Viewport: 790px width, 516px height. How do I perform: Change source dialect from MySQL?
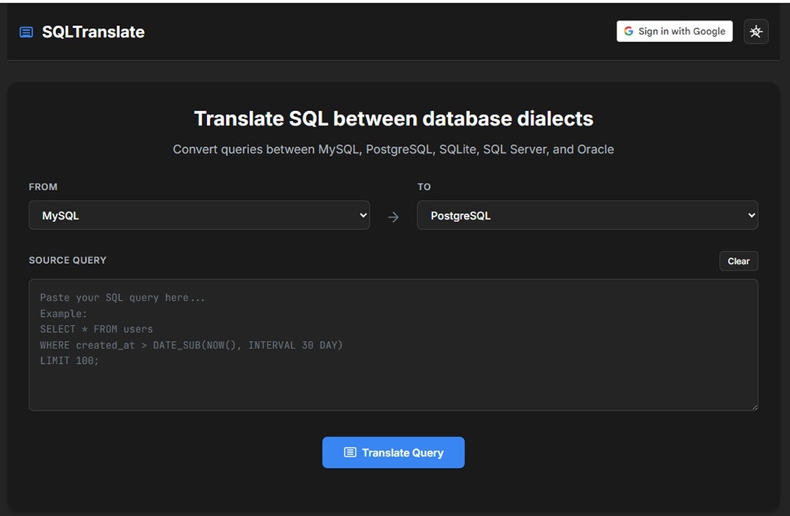click(x=198, y=215)
